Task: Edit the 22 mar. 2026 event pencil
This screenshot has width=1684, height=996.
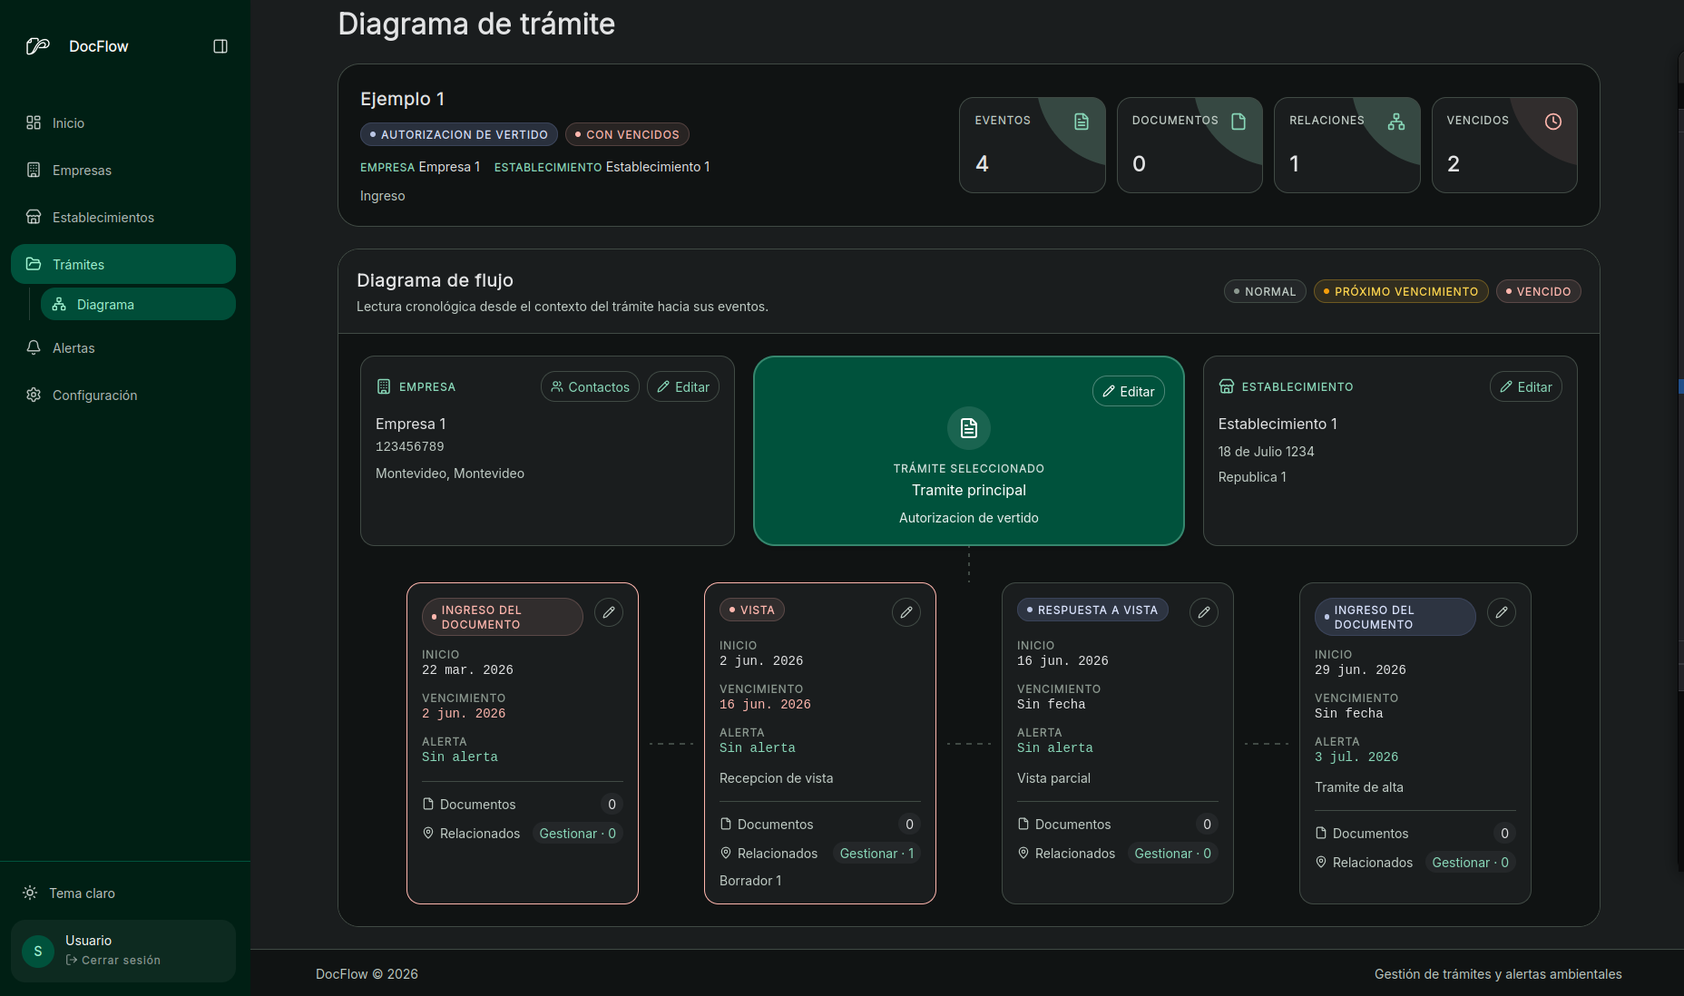Action: [x=609, y=612]
